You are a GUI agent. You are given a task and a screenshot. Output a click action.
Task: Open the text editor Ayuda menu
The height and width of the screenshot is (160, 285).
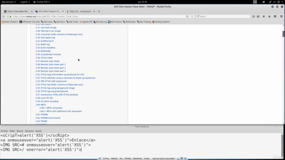38,131
